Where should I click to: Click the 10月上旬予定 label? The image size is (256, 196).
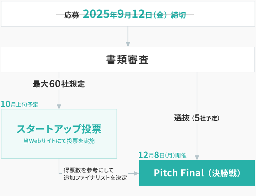click(20, 104)
